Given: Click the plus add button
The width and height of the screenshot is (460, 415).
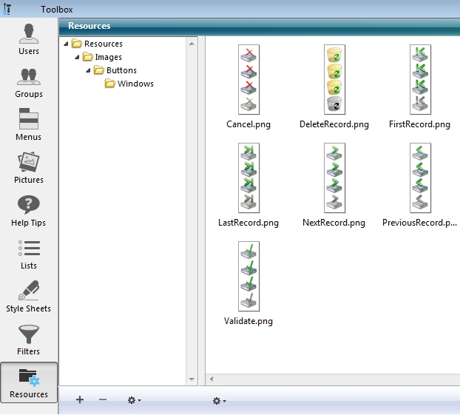Looking at the screenshot, I should [x=80, y=400].
